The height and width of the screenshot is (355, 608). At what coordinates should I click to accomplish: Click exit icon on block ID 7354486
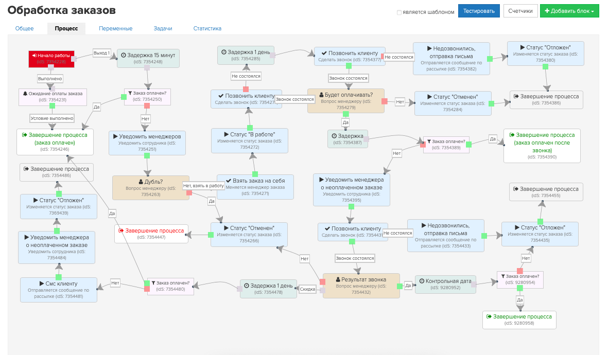(x=26, y=169)
